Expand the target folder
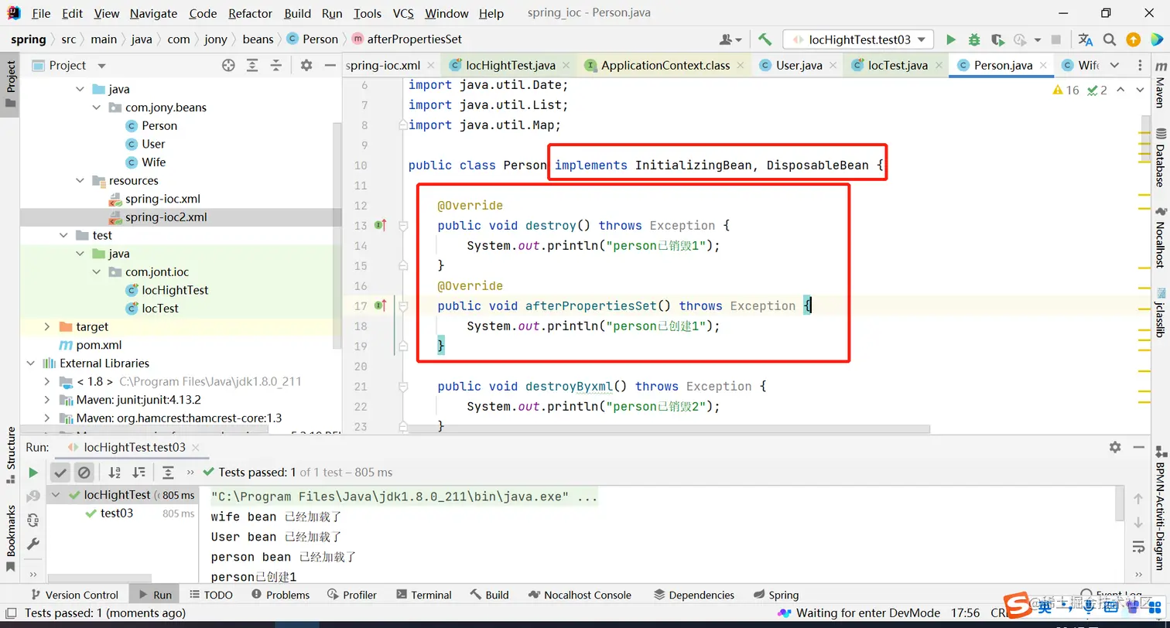 47,327
